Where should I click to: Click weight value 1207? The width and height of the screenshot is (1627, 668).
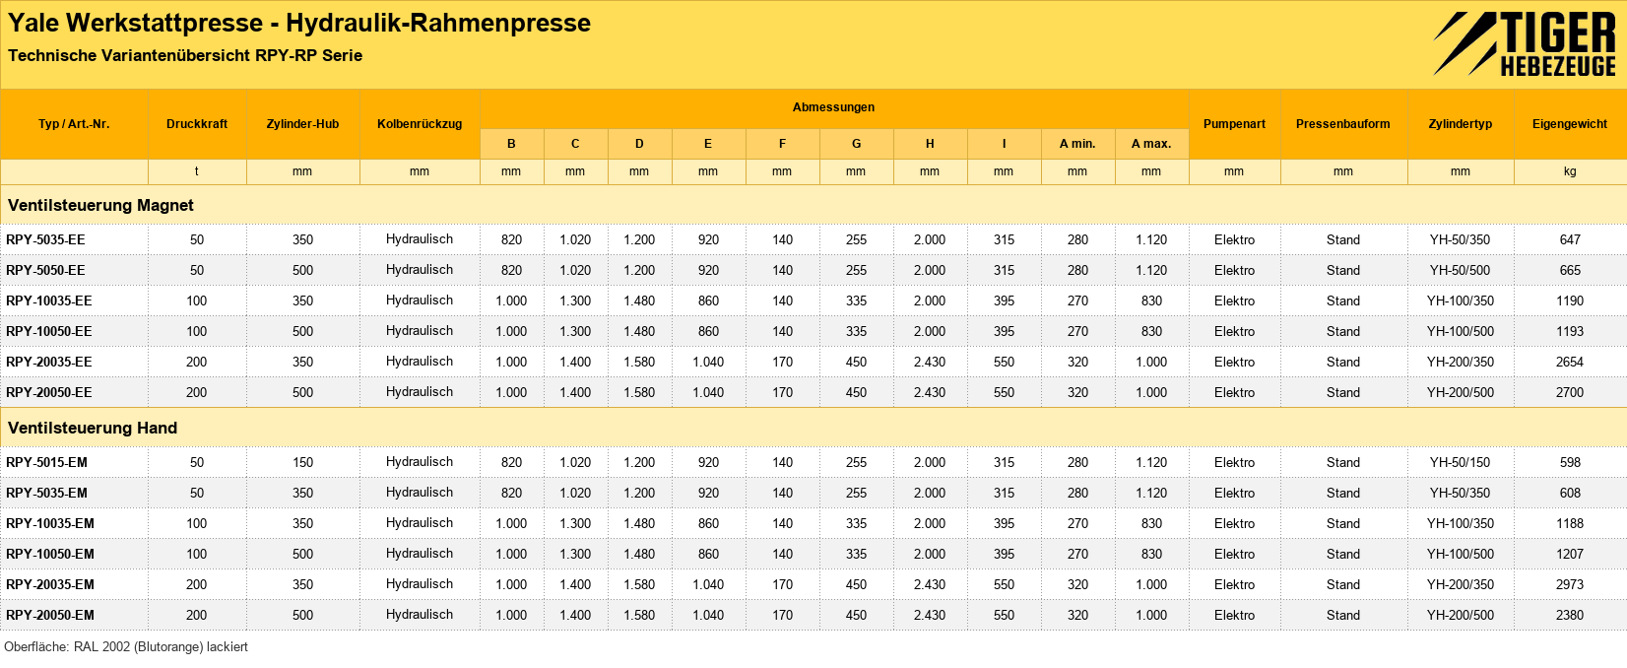pos(1570,554)
